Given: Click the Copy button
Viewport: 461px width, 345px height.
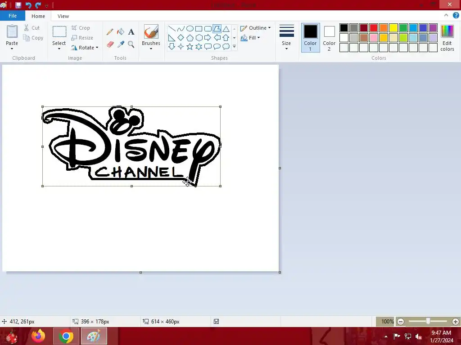Looking at the screenshot, I should pyautogui.click(x=33, y=38).
